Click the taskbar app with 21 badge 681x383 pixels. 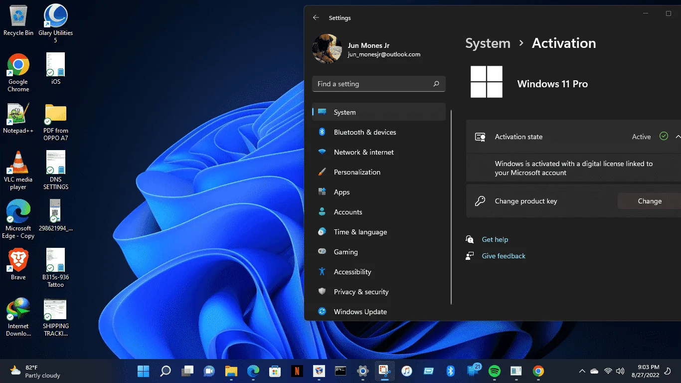pyautogui.click(x=473, y=371)
